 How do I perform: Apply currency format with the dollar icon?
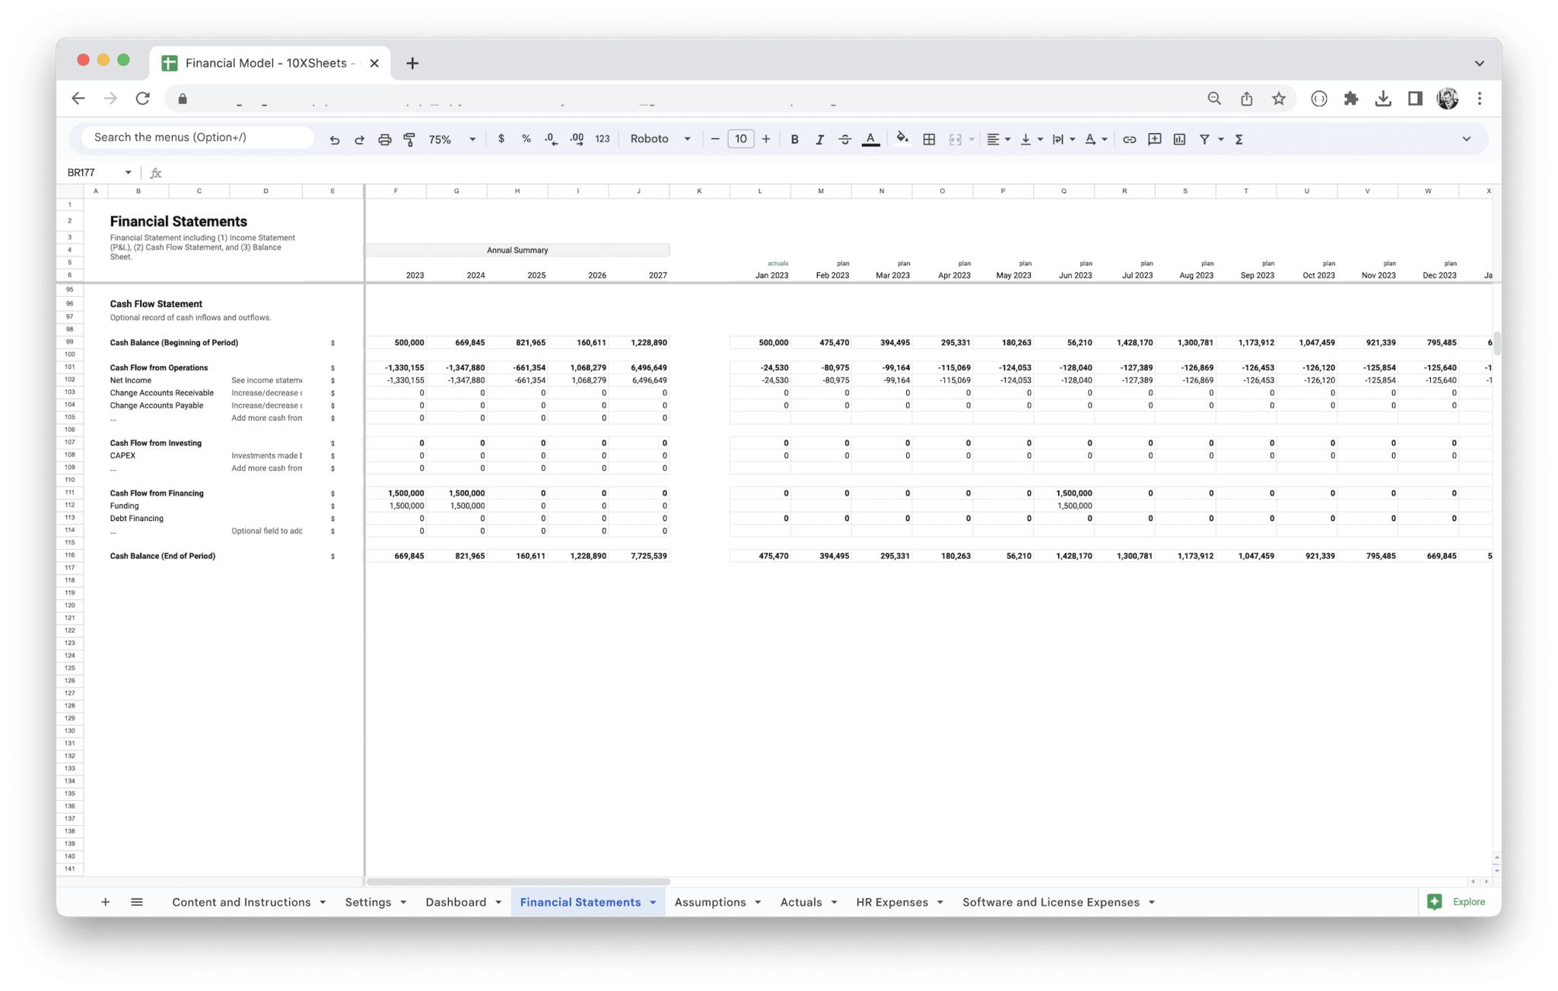coord(501,138)
